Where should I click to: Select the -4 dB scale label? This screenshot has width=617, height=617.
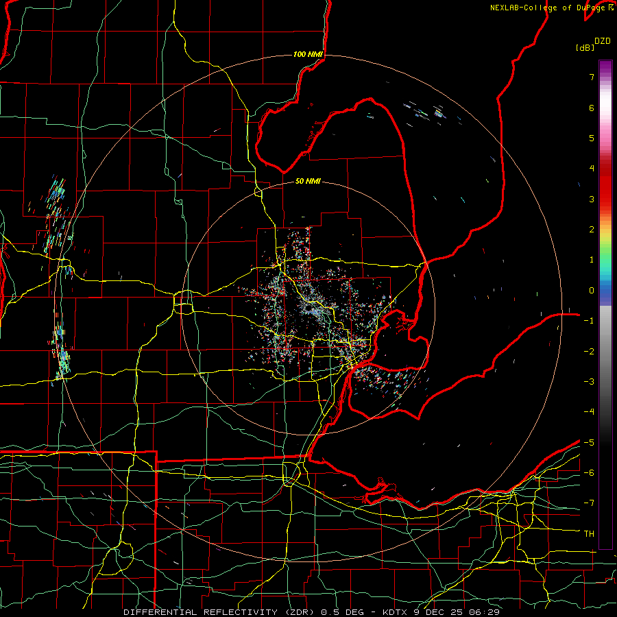tap(589, 412)
